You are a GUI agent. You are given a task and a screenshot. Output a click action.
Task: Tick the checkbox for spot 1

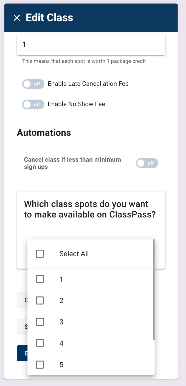[x=40, y=279]
